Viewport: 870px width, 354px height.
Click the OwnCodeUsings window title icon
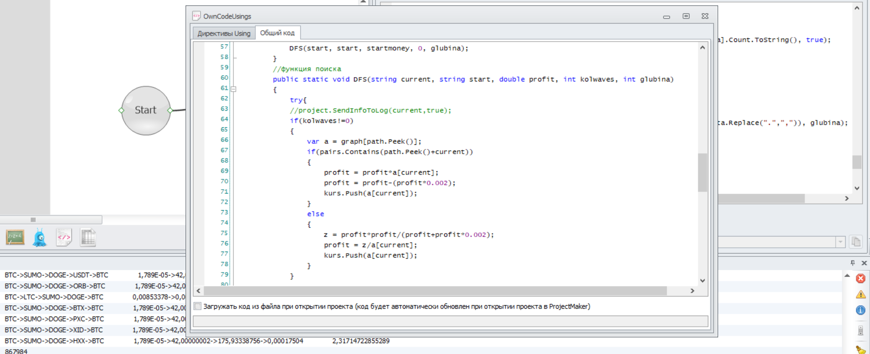coord(196,16)
